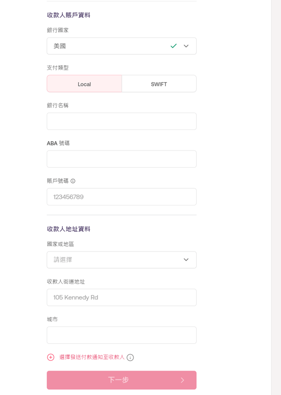
Task: Click the 賬戶號碼 field with 123456789 placeholder
Action: [x=121, y=197]
